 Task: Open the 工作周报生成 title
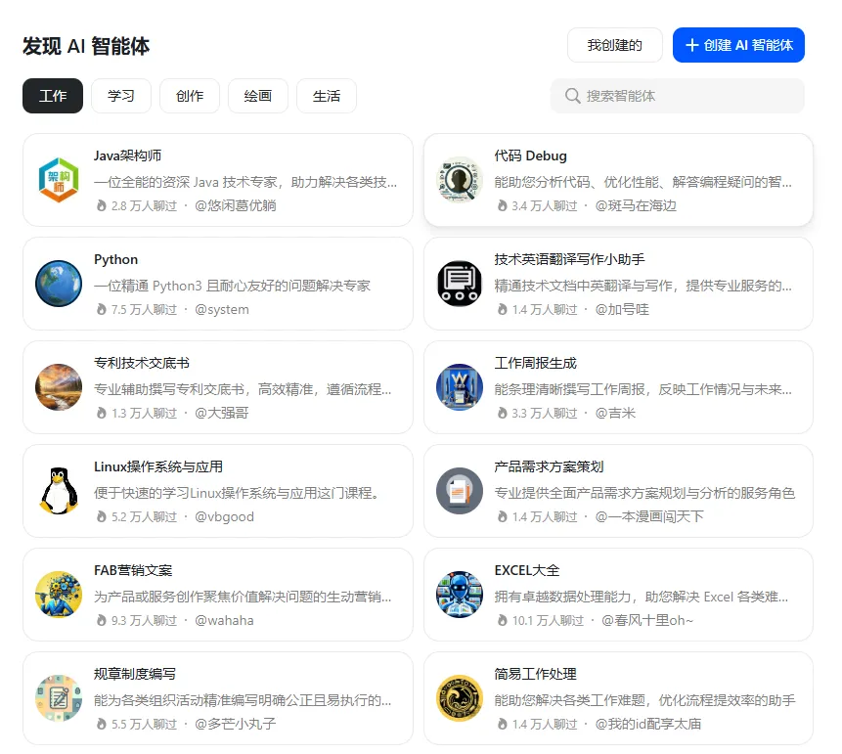535,363
